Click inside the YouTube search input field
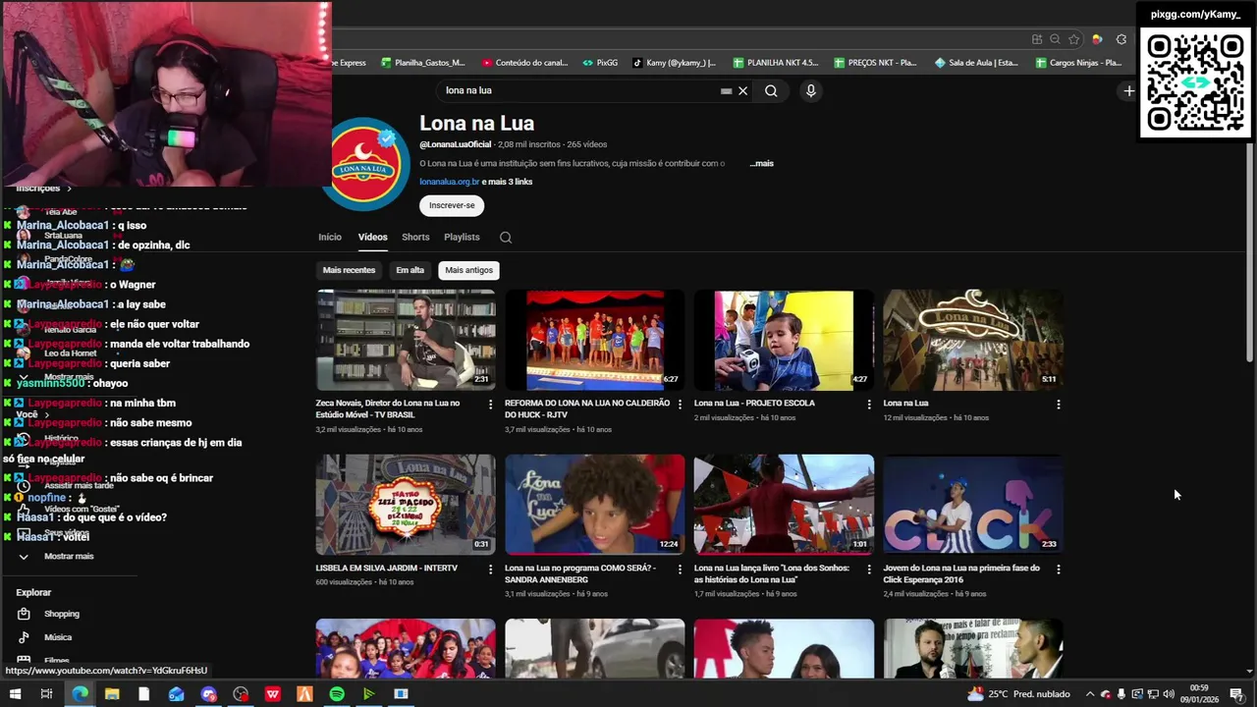The image size is (1257, 707). click(x=579, y=90)
